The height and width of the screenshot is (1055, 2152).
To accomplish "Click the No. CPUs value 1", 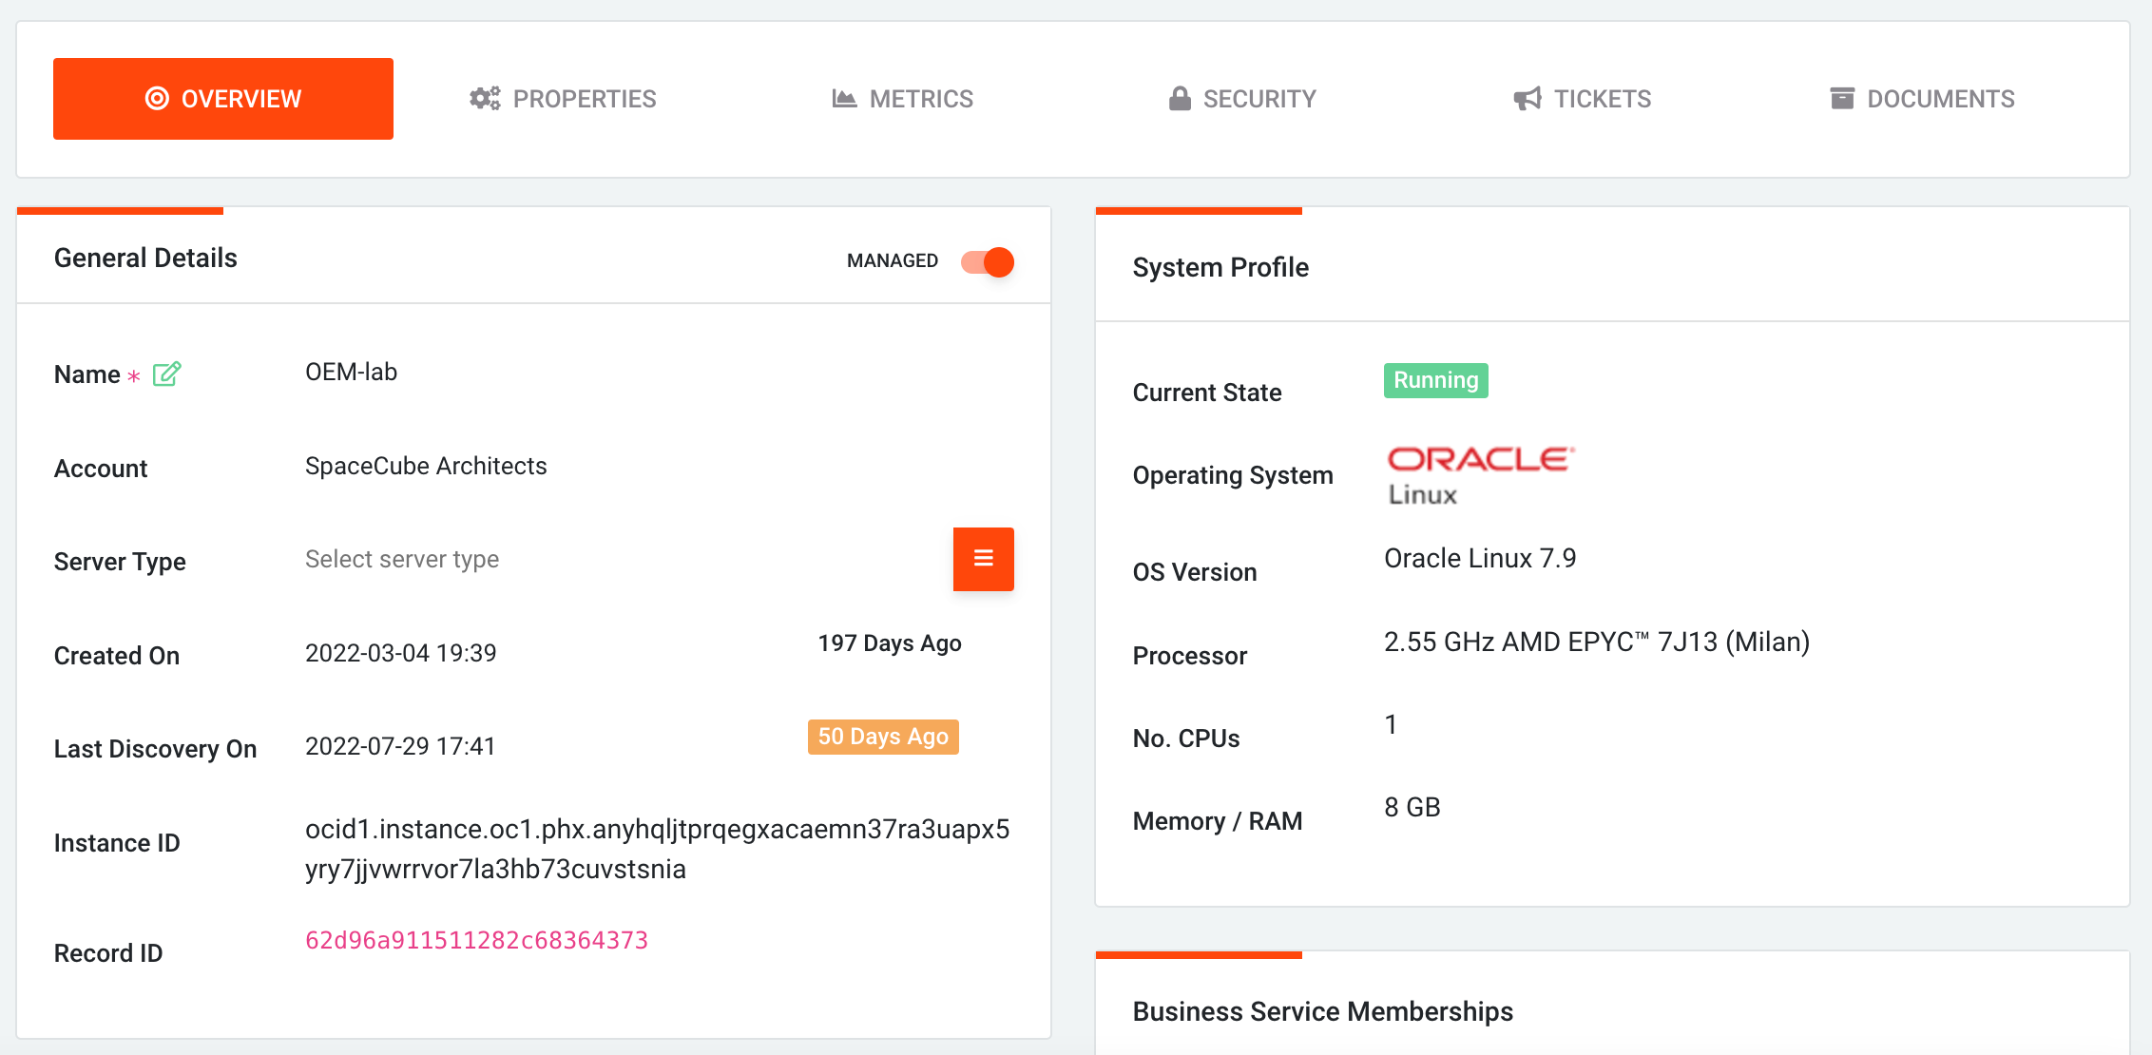I will point(1392,724).
